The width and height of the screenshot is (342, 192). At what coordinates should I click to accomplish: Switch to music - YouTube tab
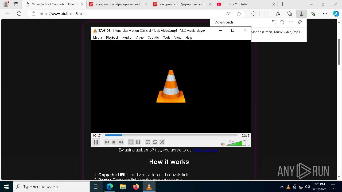click(x=246, y=4)
